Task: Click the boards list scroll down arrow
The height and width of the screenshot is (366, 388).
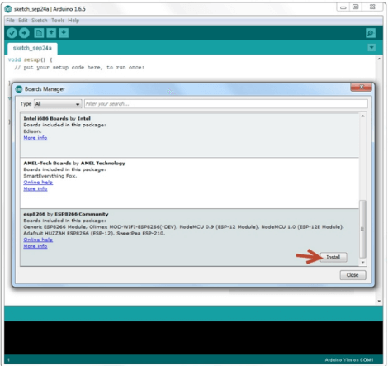Action: tap(362, 263)
